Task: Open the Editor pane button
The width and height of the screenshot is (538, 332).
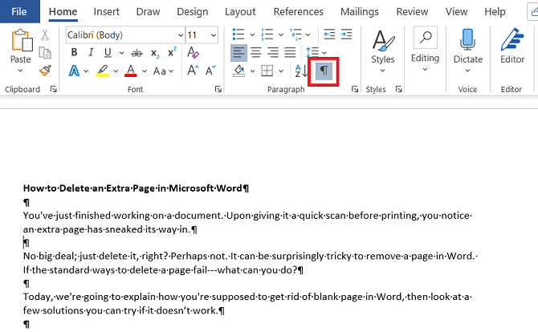Action: 512,47
